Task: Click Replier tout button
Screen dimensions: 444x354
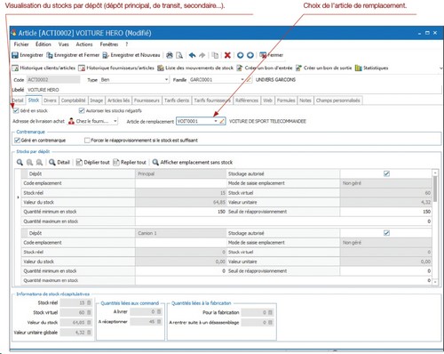Action: point(130,163)
